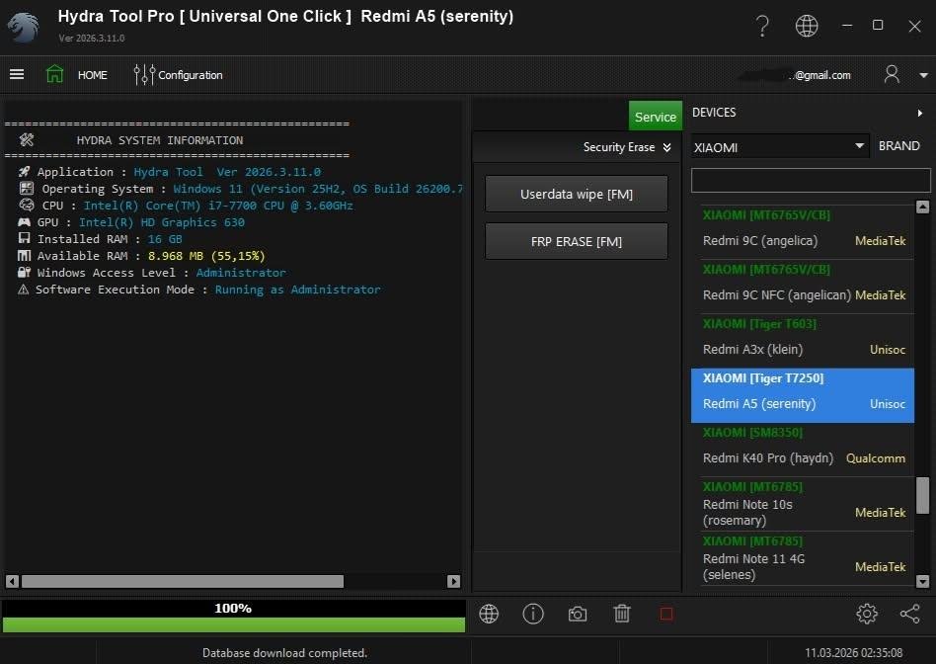Click the log horizontal scroll right arrow
Image resolution: width=936 pixels, height=664 pixels.
coord(453,581)
